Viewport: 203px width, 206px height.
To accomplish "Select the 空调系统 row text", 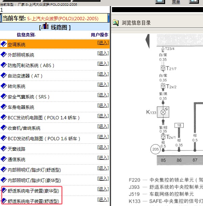I will [17, 45].
